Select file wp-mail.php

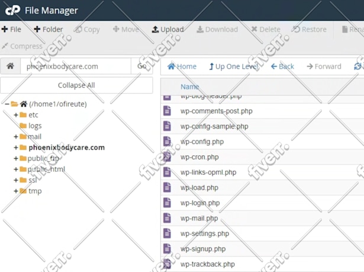(x=199, y=219)
